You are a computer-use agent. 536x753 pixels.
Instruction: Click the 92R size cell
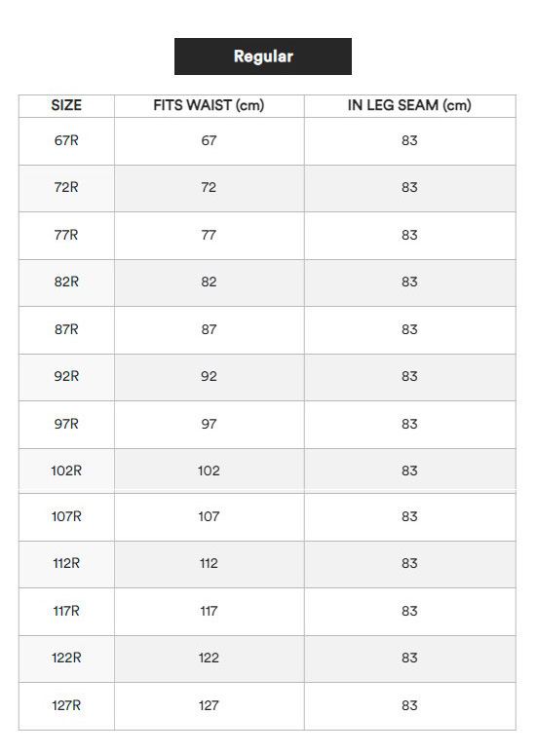(x=66, y=377)
